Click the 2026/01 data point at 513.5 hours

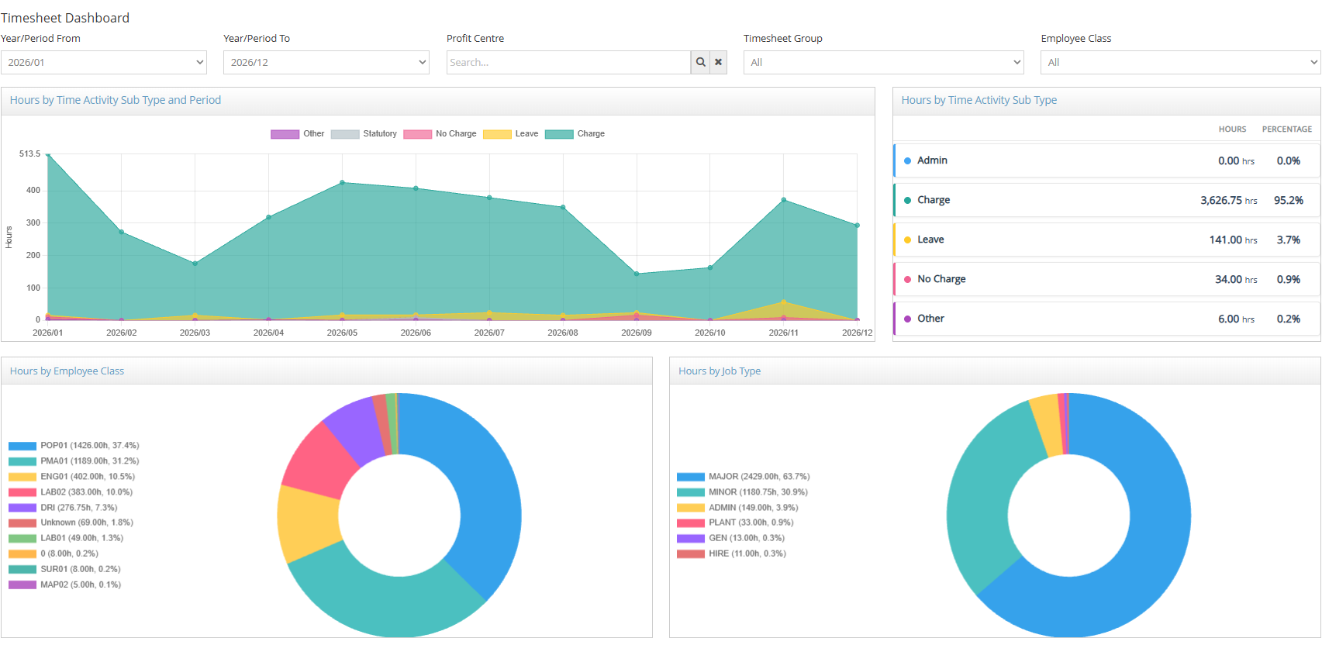[x=48, y=154]
